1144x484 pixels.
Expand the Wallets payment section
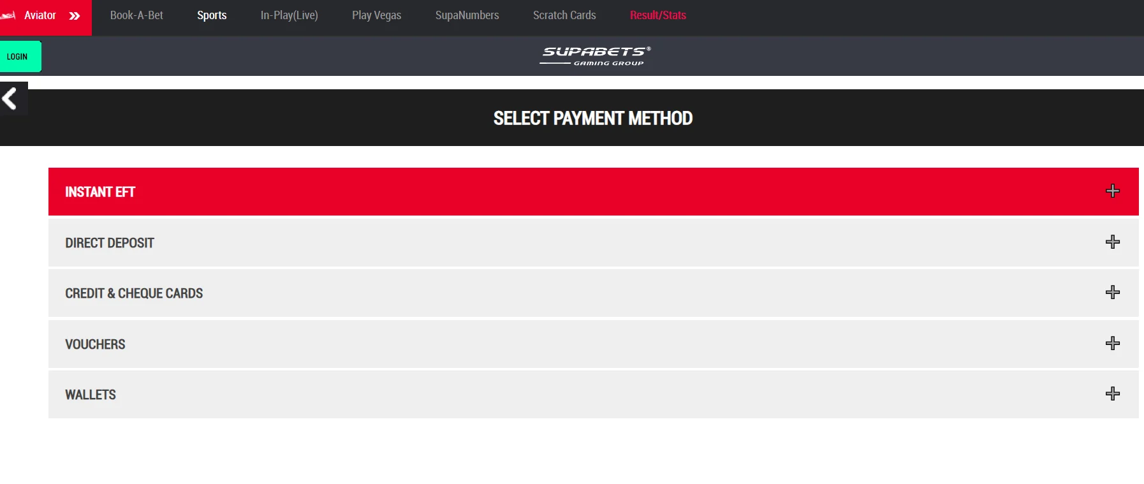(x=1113, y=393)
